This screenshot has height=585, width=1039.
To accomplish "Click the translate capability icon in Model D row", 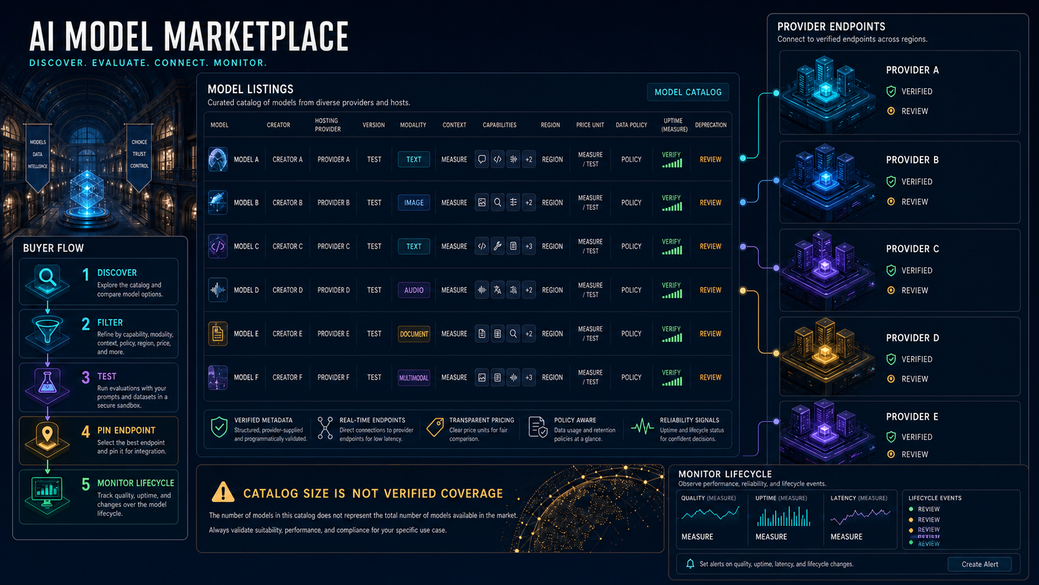I will [x=497, y=290].
